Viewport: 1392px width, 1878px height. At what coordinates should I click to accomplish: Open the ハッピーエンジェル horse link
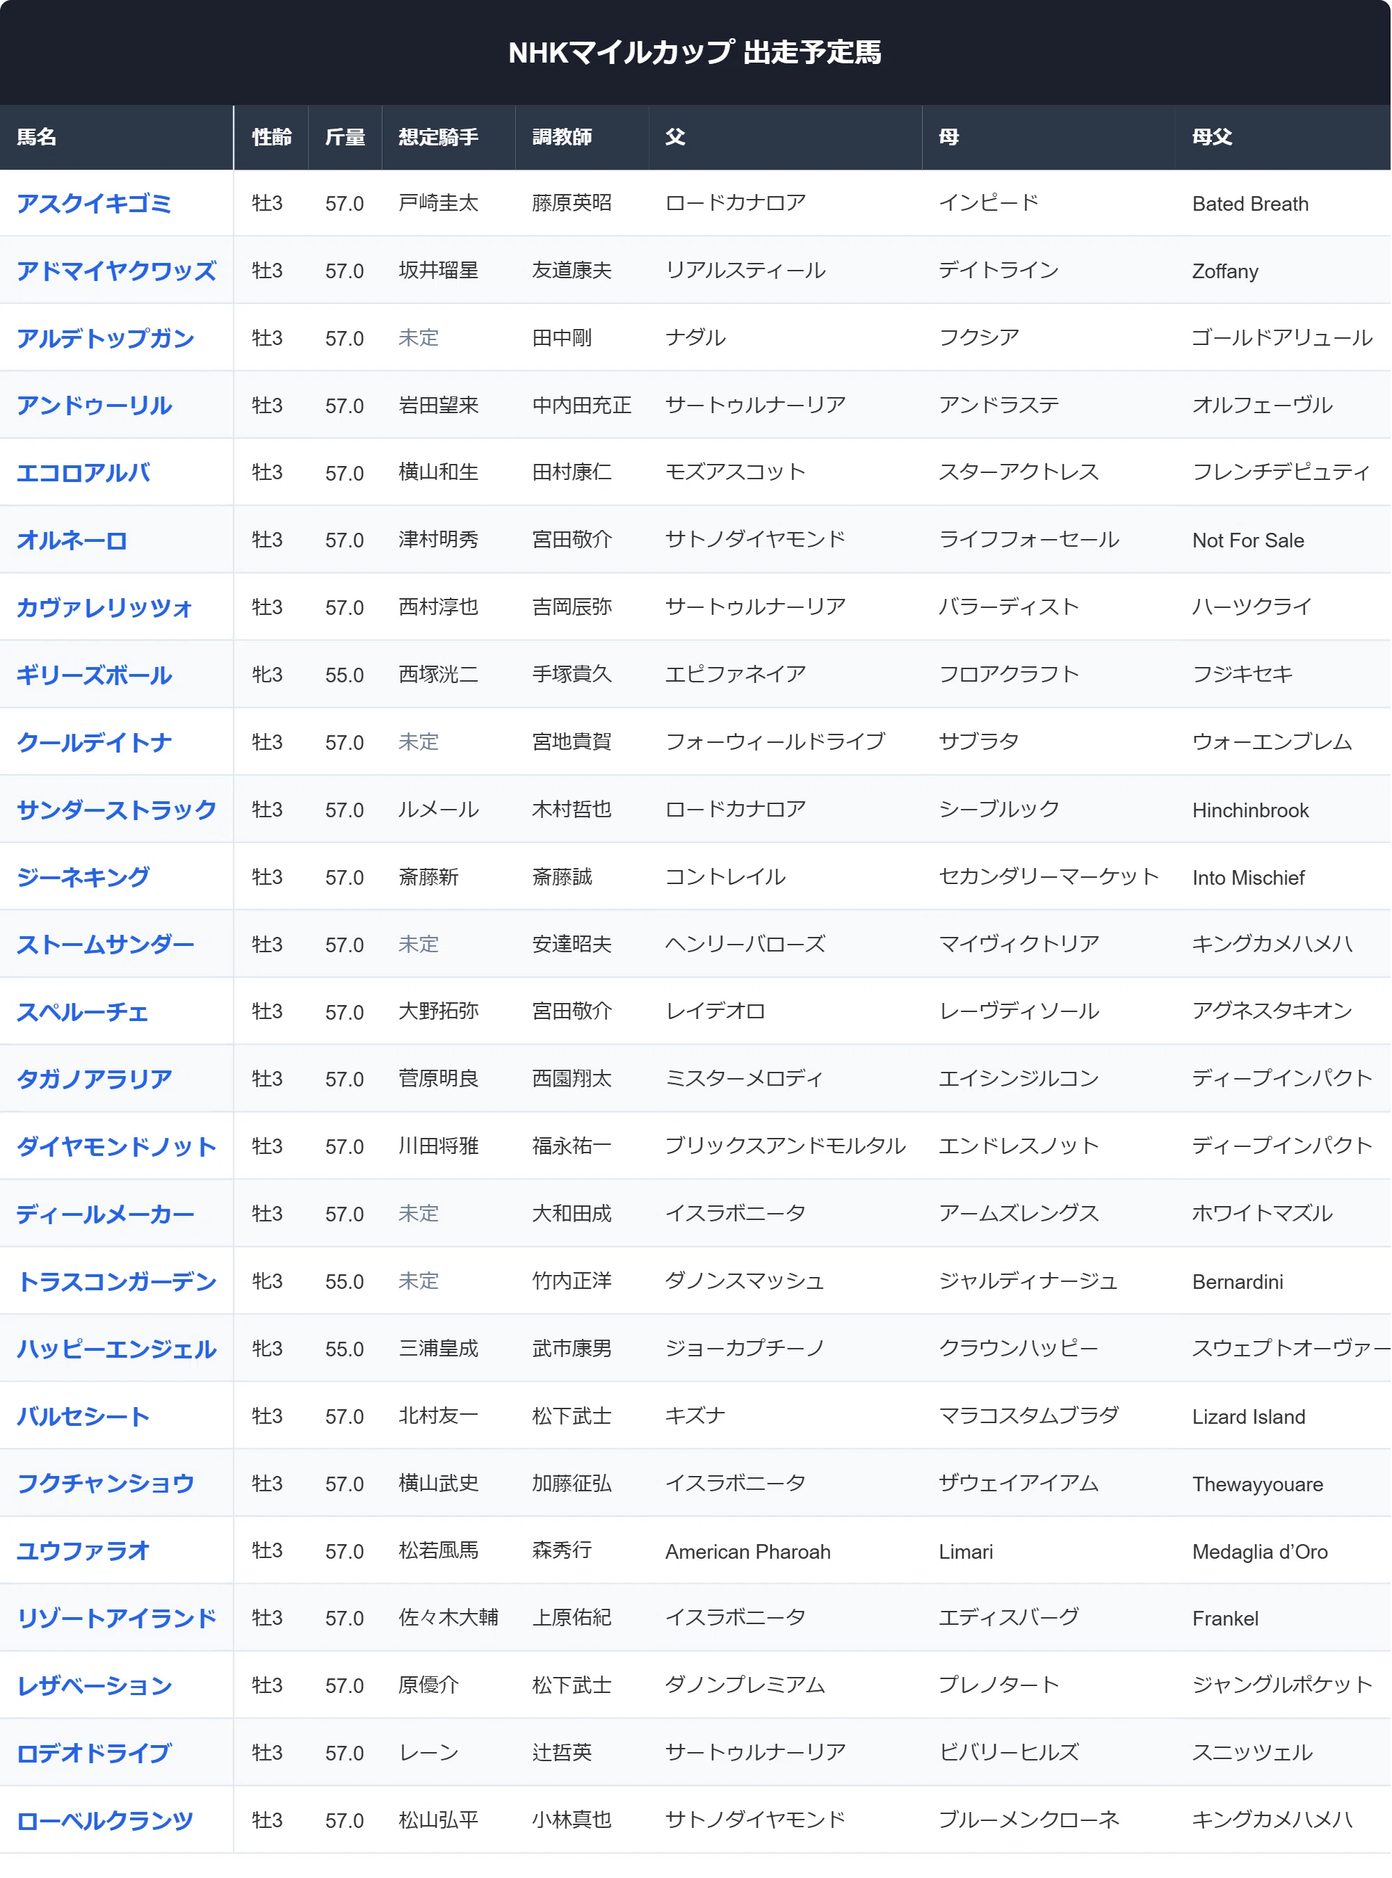coord(116,1349)
